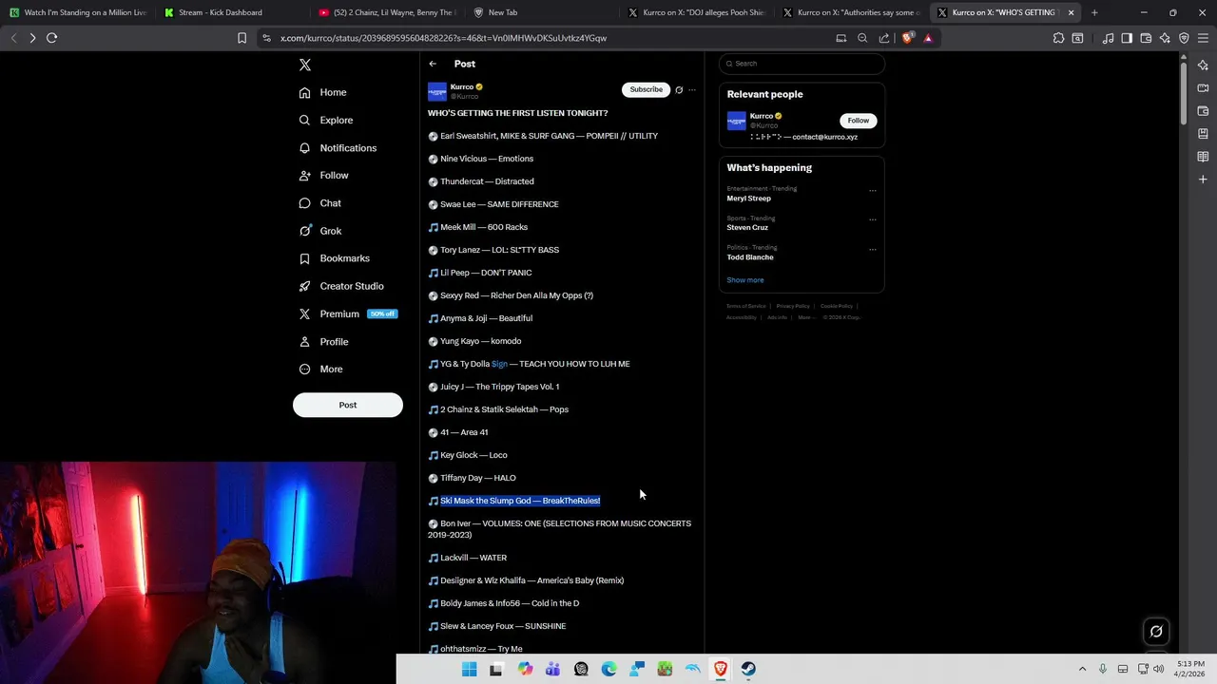This screenshot has height=684, width=1217.
Task: Open Creator Studio in the sidebar
Action: coord(341,286)
